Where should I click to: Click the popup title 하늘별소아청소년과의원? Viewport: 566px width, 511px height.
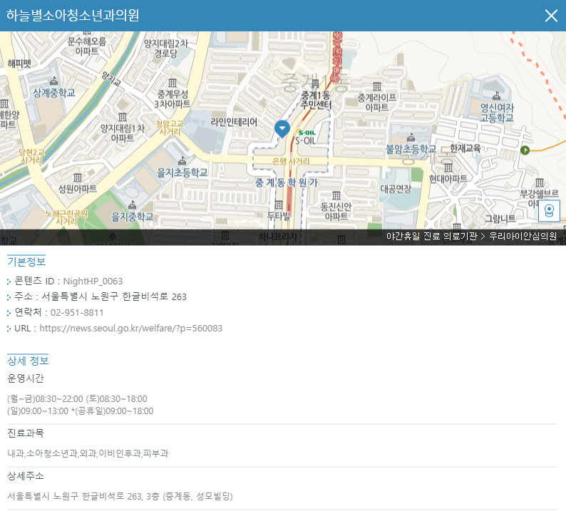coord(73,16)
